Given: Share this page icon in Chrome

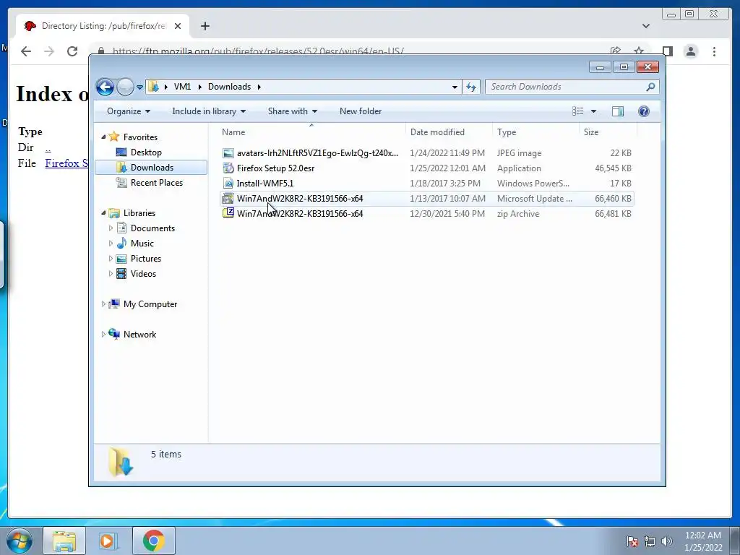Looking at the screenshot, I should point(616,50).
